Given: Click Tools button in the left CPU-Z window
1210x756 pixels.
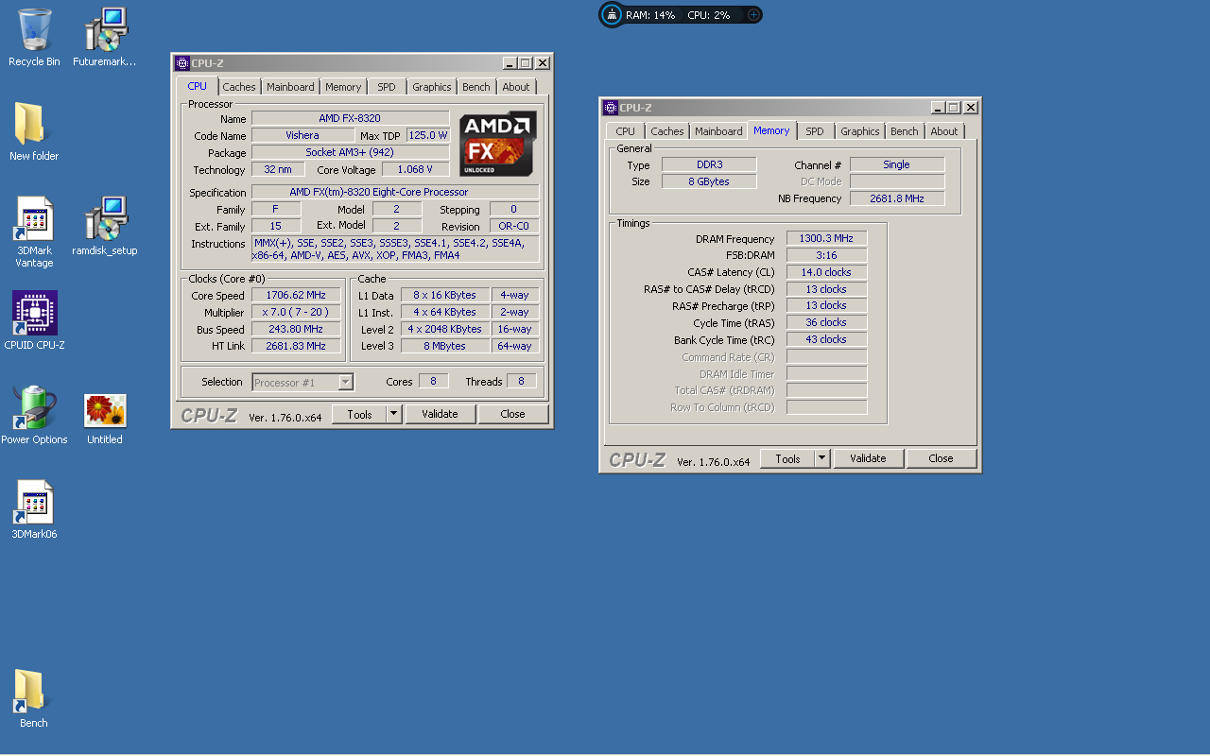Looking at the screenshot, I should coord(359,414).
